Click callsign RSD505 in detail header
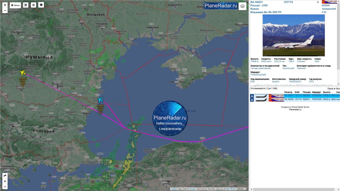This screenshot has height=191, width=340. (326, 5)
